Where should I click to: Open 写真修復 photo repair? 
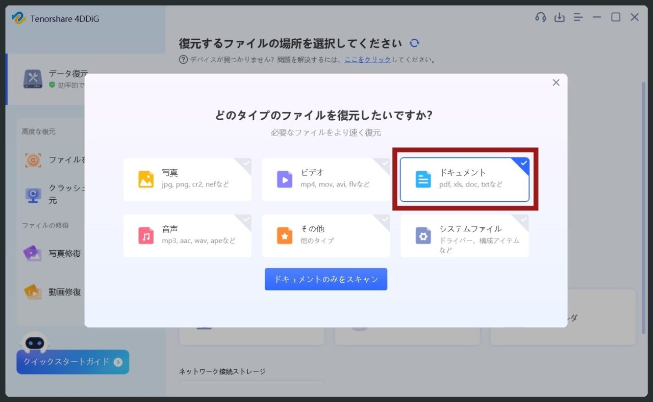coord(65,254)
